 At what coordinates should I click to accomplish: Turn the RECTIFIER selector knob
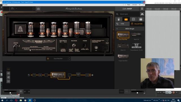click(x=74, y=45)
